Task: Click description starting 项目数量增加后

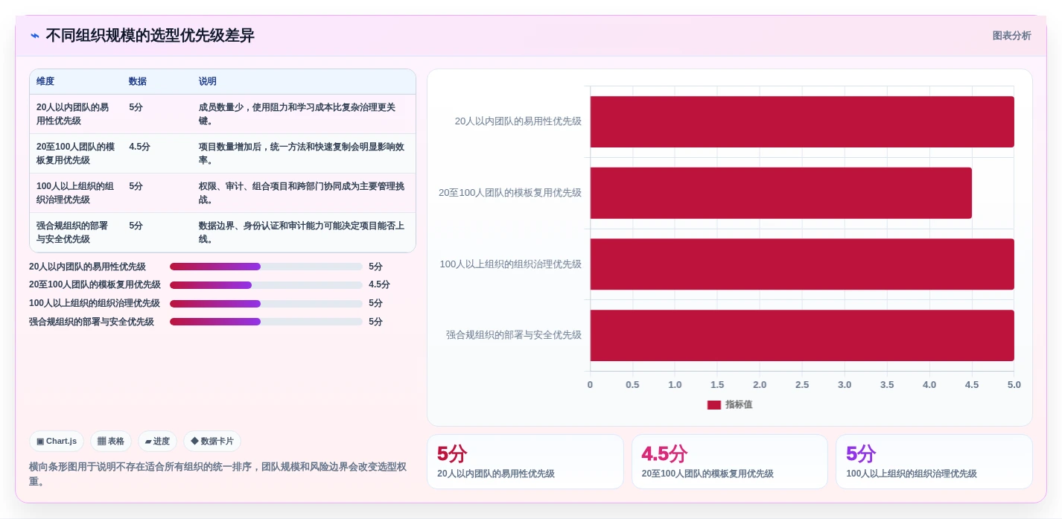Action: point(302,153)
